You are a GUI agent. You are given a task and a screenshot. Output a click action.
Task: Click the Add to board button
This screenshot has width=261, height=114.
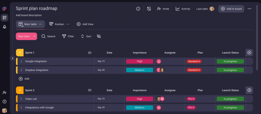click(x=231, y=9)
